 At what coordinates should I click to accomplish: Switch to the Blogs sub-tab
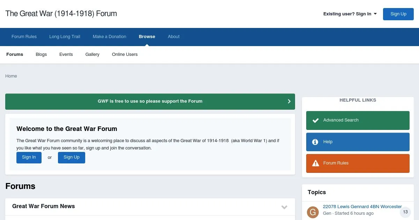[x=41, y=54]
